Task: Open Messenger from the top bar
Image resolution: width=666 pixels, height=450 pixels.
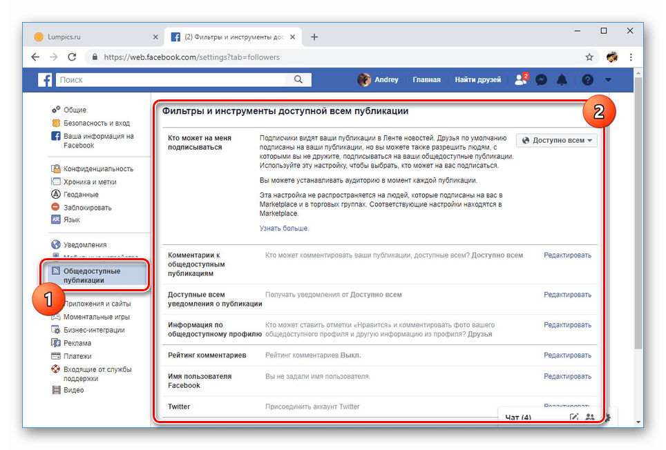Action: pos(541,79)
